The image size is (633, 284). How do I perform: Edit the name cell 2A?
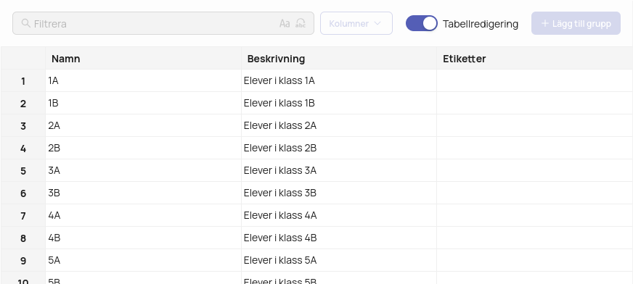click(x=143, y=125)
